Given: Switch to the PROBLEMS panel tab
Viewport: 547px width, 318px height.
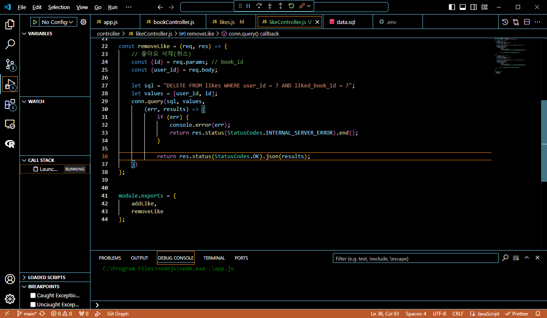Looking at the screenshot, I should (110, 258).
